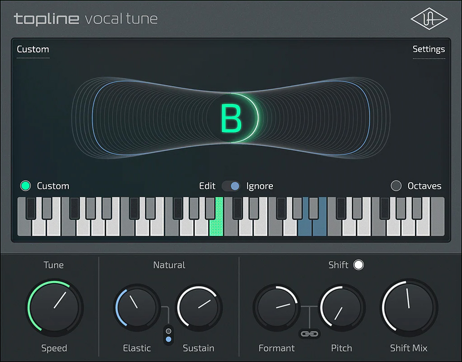Click the Tune Speed knob

55,308
